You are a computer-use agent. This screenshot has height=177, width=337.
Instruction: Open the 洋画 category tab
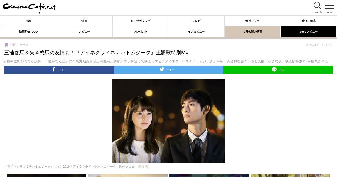coord(84,21)
